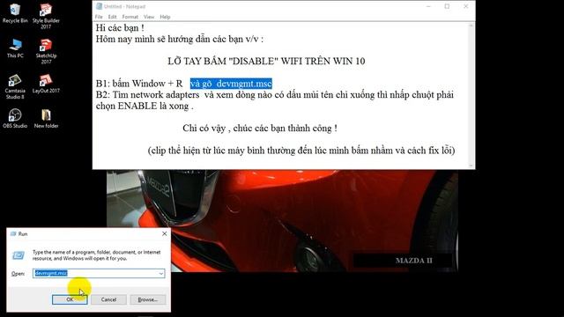Click the Run dialog title icon
The image size is (564, 317).
click(x=13, y=233)
